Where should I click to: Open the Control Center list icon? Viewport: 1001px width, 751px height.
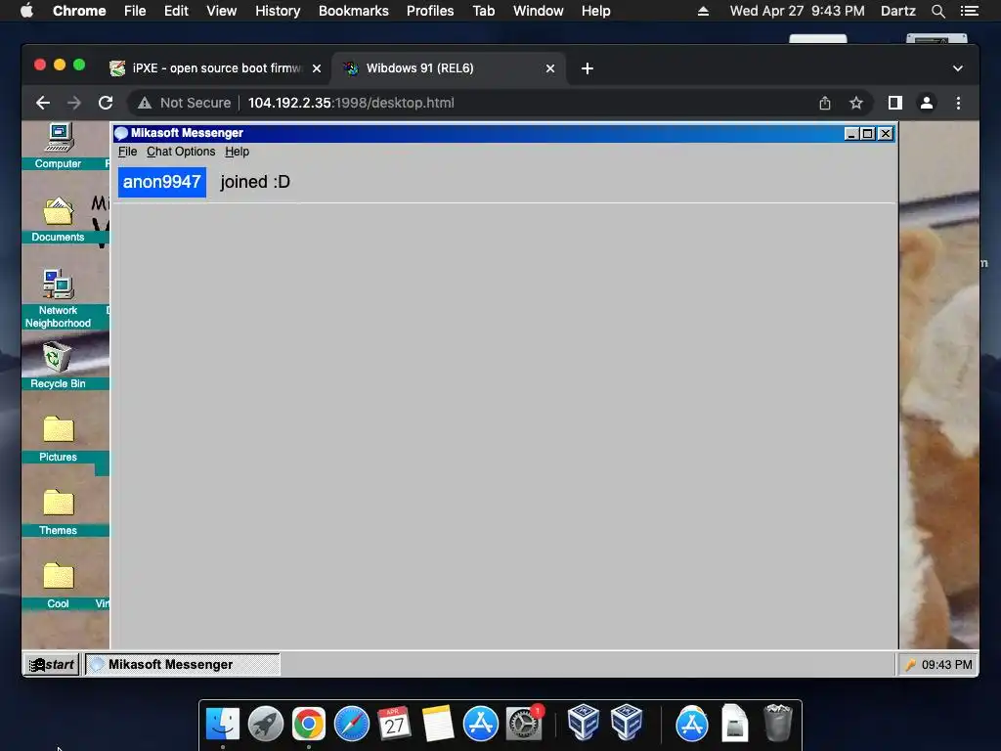pyautogui.click(x=970, y=11)
